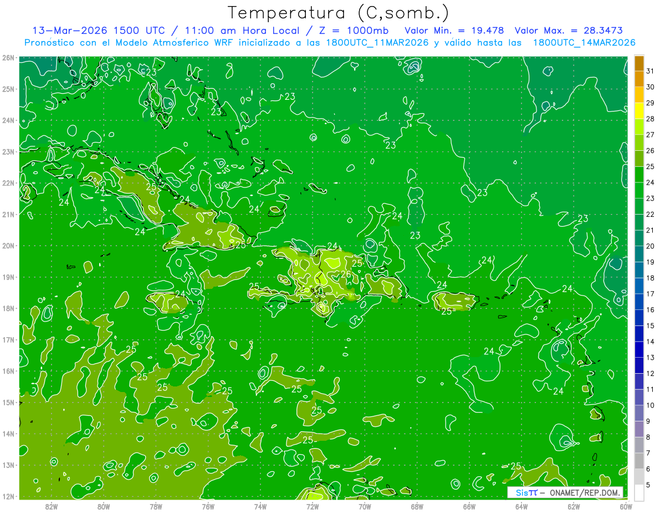The image size is (665, 514).
Task: Click the 18N latitude axis label
Action: [8, 308]
